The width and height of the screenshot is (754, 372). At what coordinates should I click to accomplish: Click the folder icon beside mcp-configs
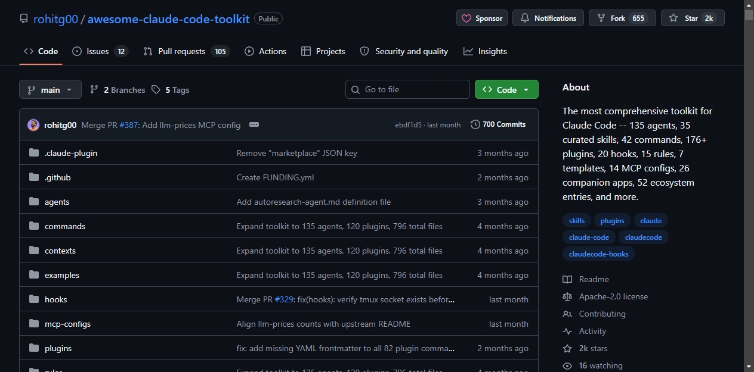[x=34, y=324]
